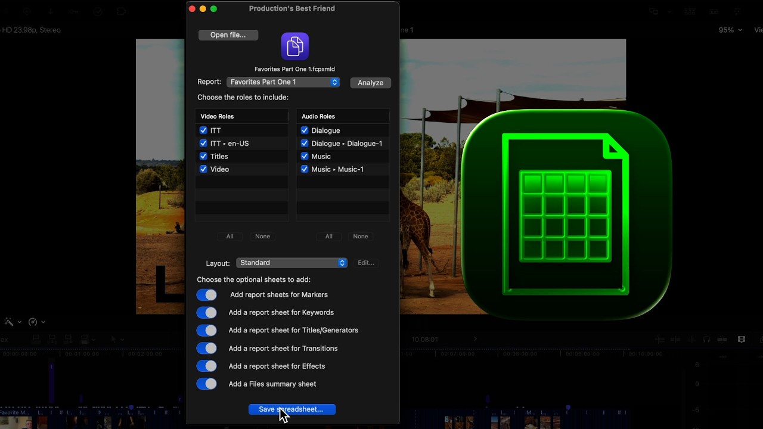Viewport: 763px width, 429px height.
Task: Click the purple document app icon
Action: click(294, 46)
